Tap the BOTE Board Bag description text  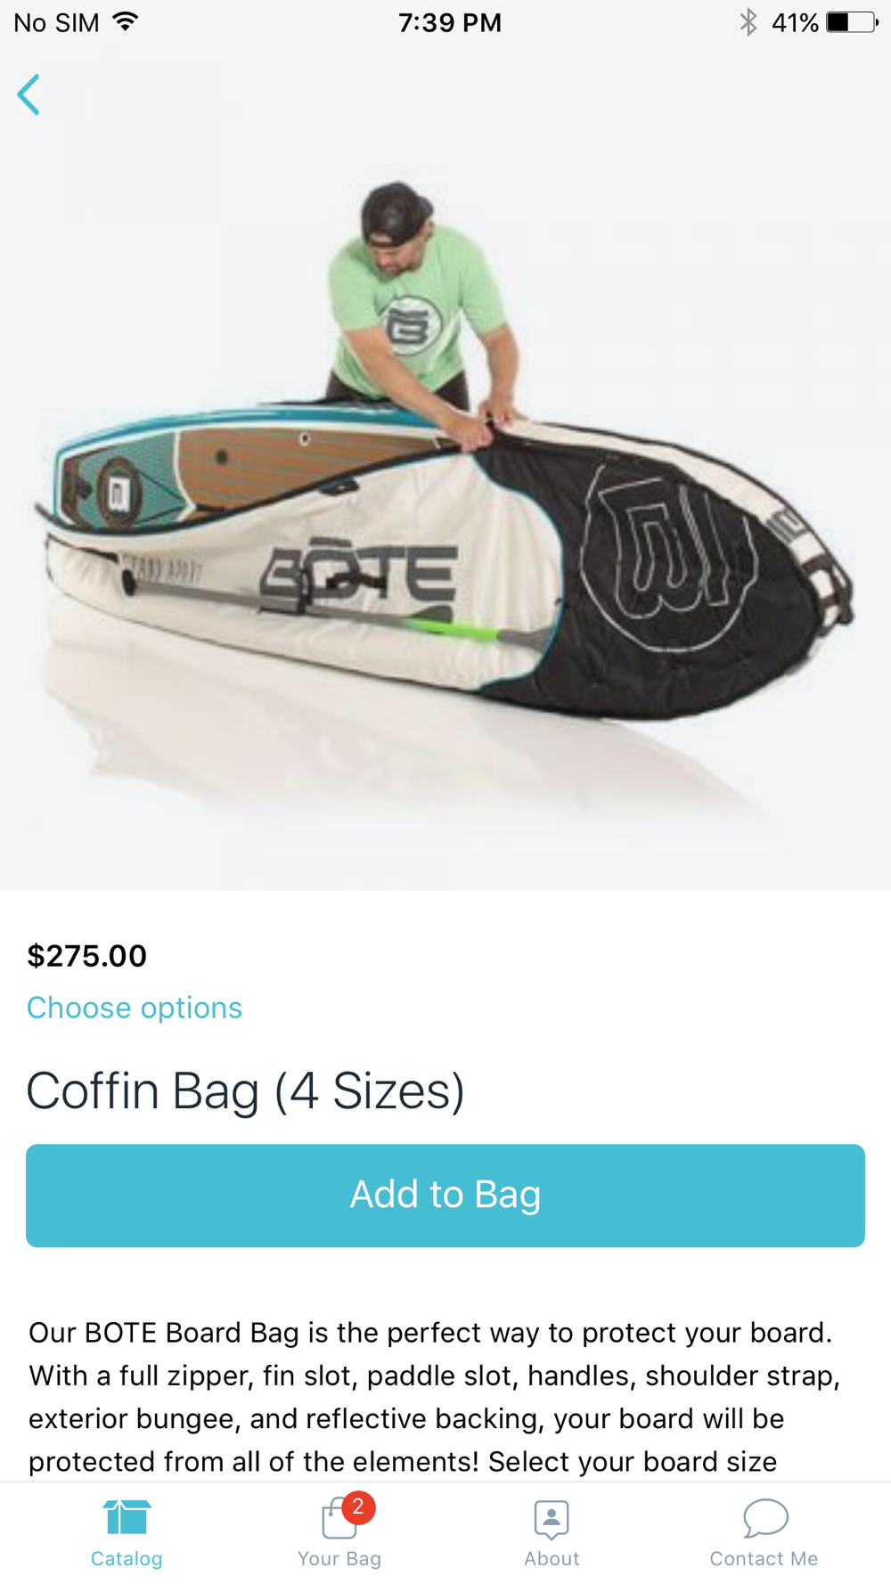click(x=435, y=1397)
